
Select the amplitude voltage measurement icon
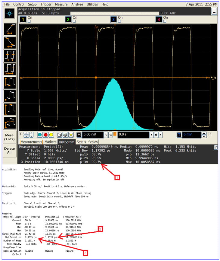click(10, 109)
